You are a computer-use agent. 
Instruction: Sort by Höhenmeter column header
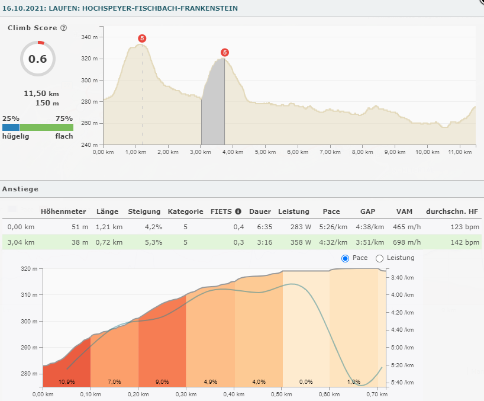63,211
